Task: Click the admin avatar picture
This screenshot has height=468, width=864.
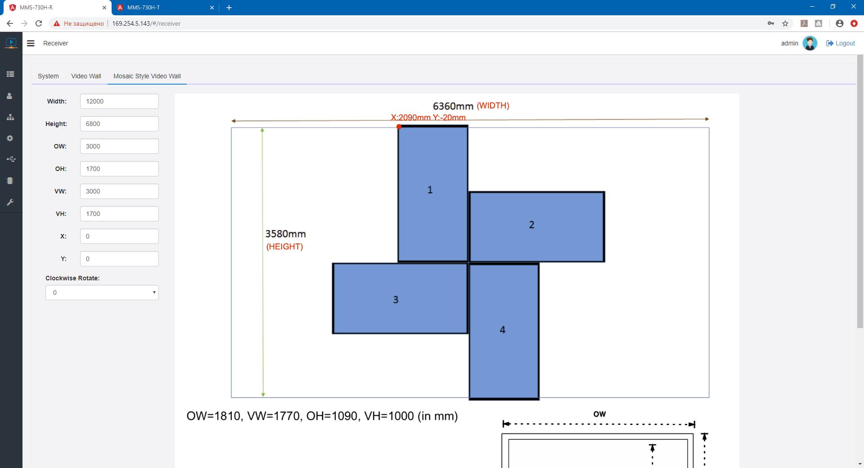Action: (x=810, y=43)
